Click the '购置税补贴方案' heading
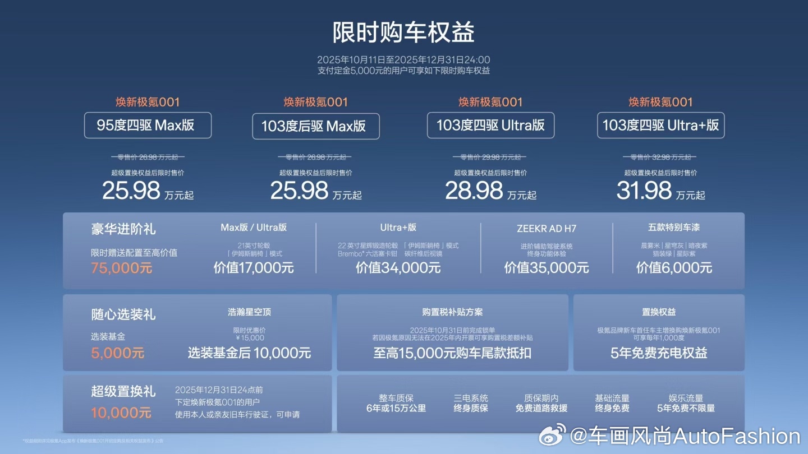808x454 pixels. [452, 312]
